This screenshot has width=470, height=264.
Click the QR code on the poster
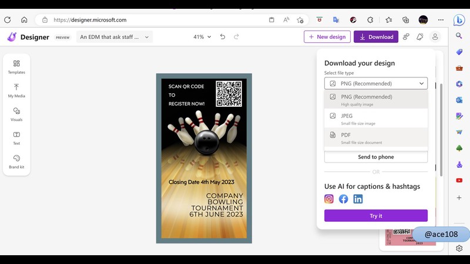coord(229,94)
